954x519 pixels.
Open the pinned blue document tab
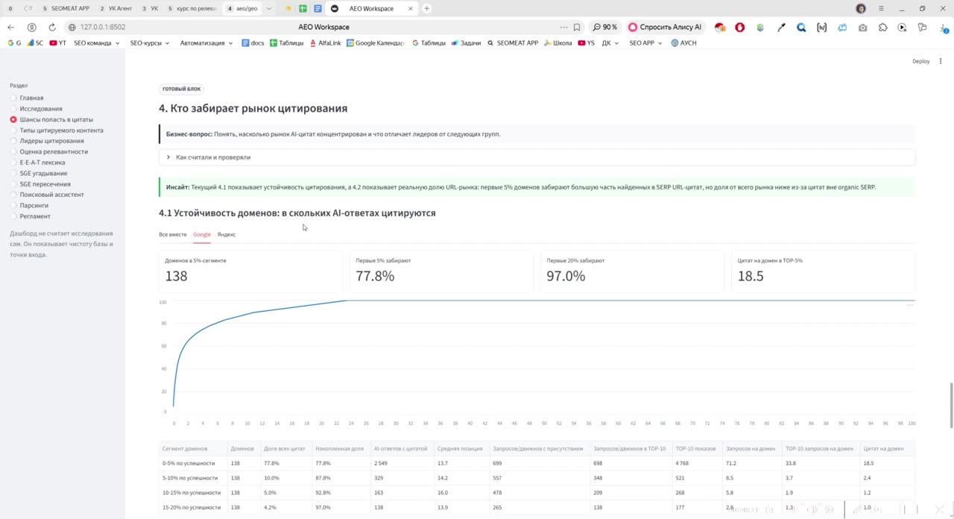click(x=318, y=8)
